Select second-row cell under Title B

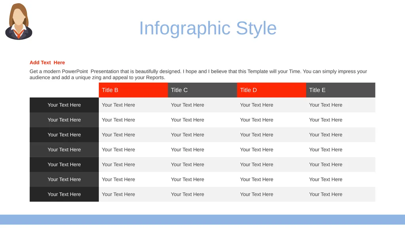133,120
